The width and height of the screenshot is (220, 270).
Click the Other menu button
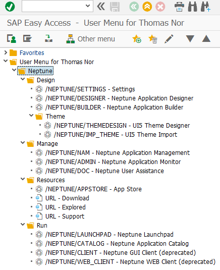click(x=90, y=39)
